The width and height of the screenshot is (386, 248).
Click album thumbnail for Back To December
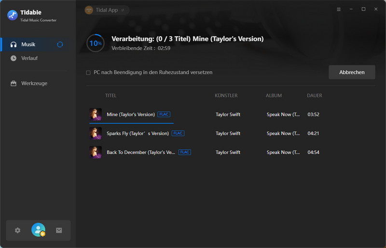[x=96, y=152]
